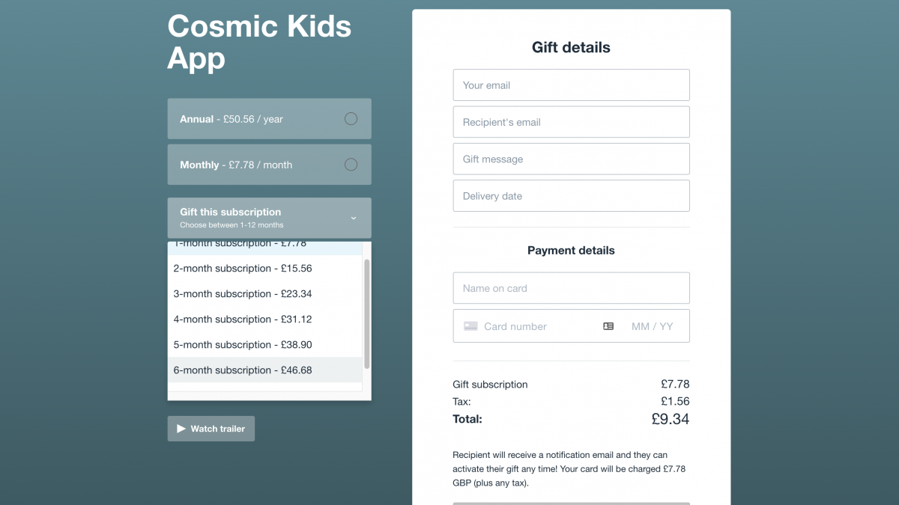The image size is (899, 505).
Task: Click into the Gift message field
Action: pyautogui.click(x=571, y=159)
